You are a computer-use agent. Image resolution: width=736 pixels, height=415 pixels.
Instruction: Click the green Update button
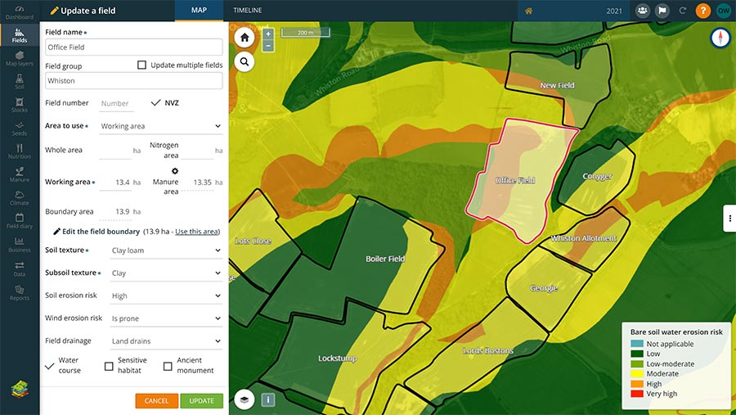(x=201, y=401)
